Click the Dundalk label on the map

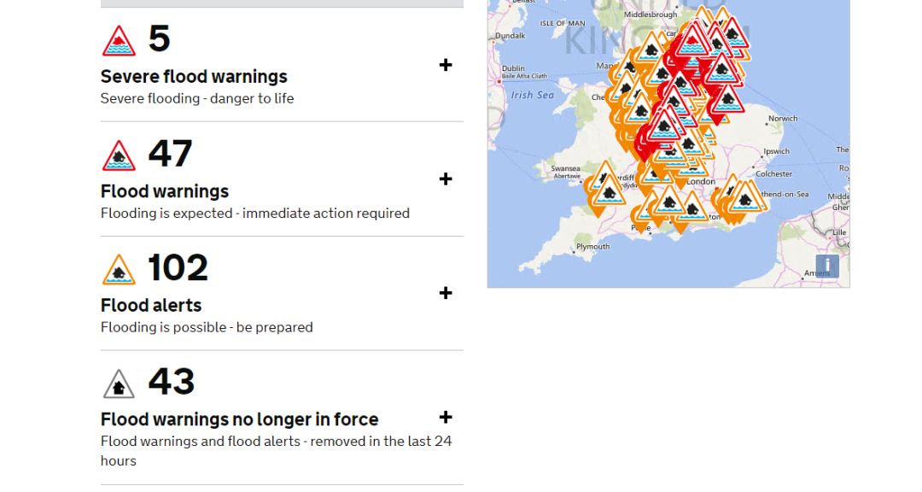tap(510, 35)
